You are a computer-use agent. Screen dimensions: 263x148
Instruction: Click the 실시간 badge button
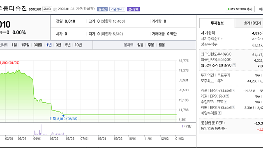point(102,9)
